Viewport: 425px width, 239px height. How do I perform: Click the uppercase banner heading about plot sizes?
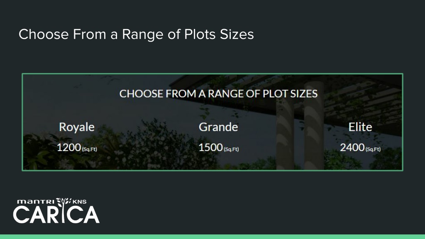tap(218, 94)
